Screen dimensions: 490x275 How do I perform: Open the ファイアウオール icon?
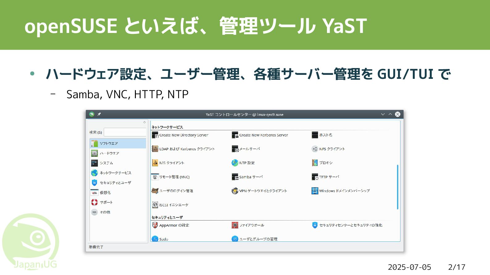[235, 225]
